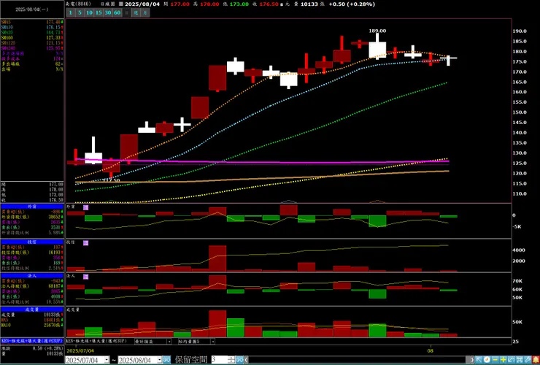Click the white candlestick marked 189.00
This screenshot has height=365, width=540.
(x=377, y=48)
